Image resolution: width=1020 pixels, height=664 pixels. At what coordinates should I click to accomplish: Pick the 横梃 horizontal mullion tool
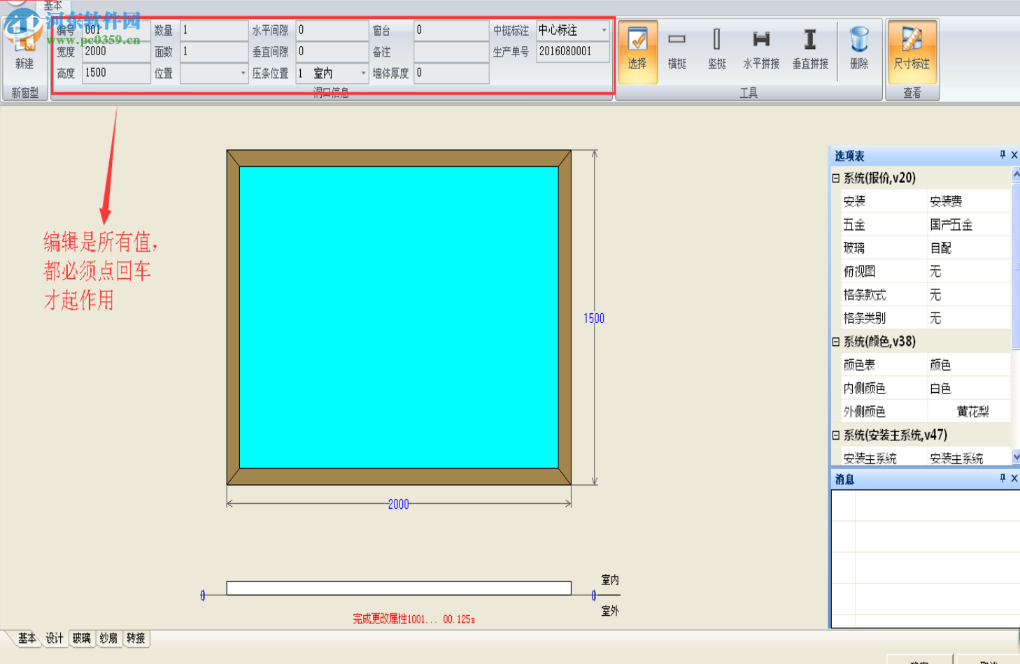tap(677, 51)
